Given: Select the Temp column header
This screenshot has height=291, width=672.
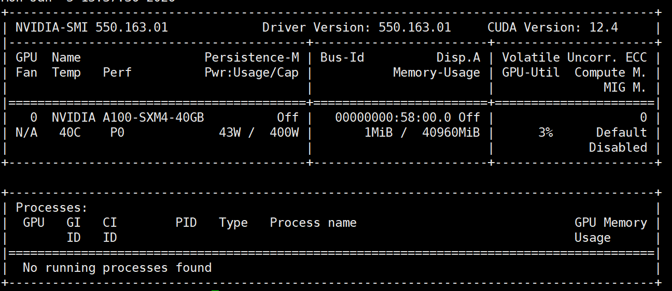Looking at the screenshot, I should point(66,72).
